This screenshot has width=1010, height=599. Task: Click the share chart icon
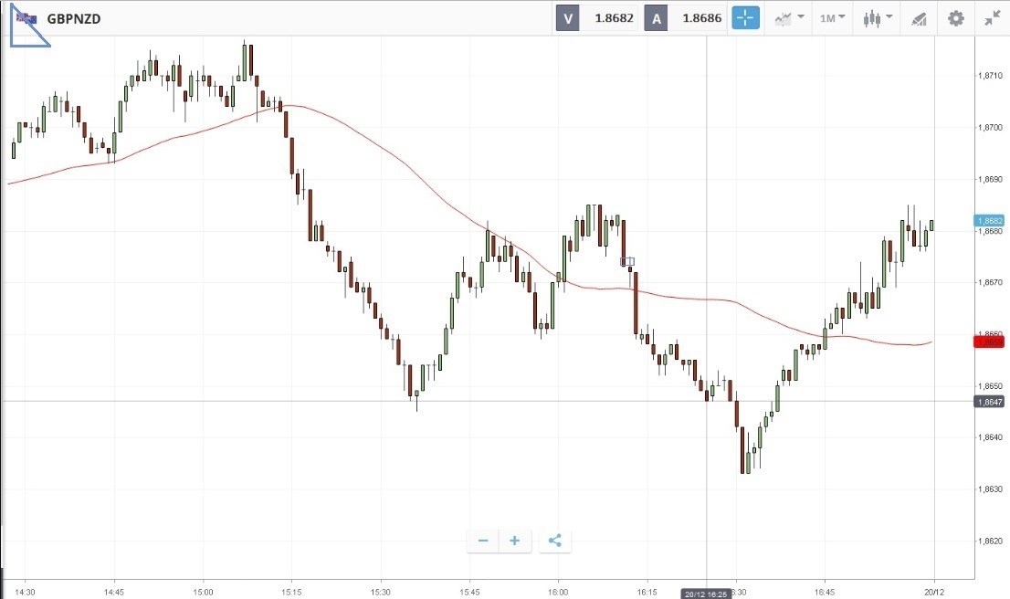click(x=554, y=541)
